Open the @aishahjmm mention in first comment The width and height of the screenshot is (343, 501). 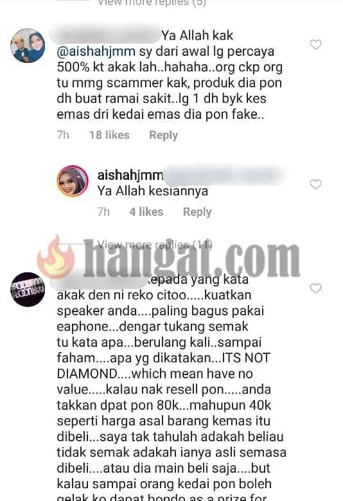[x=96, y=51]
